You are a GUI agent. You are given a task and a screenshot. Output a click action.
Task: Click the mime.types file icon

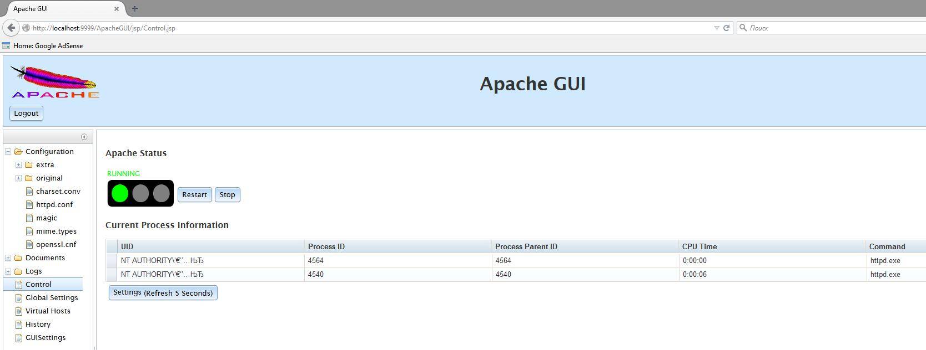[29, 231]
